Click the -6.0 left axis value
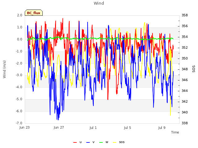 coord(19,111)
